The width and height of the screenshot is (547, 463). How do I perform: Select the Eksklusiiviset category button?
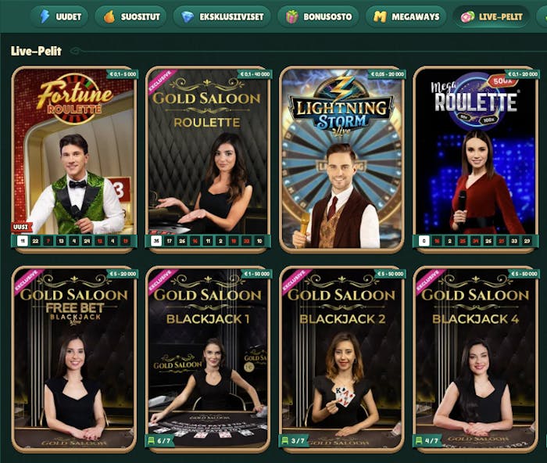coord(222,16)
